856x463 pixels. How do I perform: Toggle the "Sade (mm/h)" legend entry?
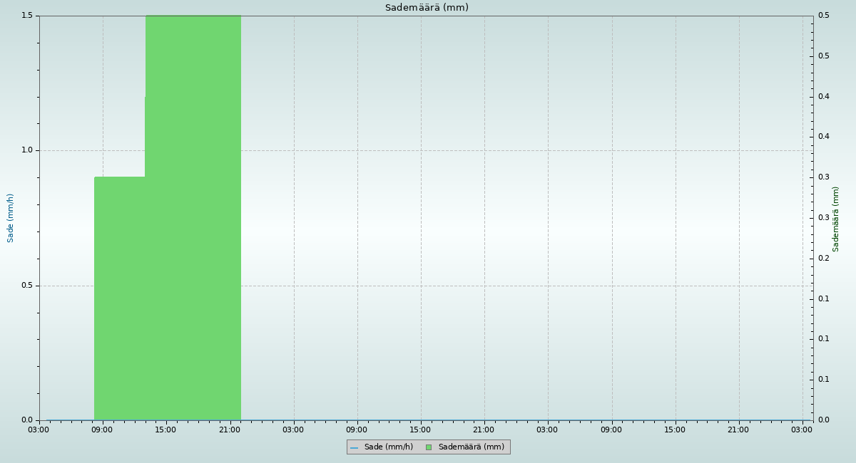[388, 447]
